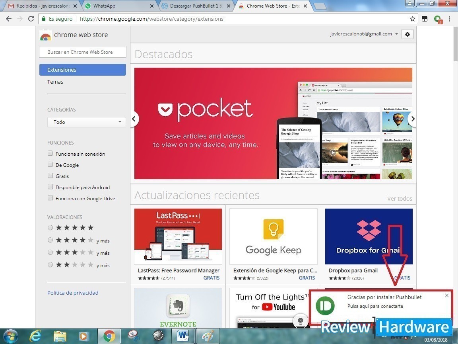Open the LastPass extension thumbnail

coord(178,236)
